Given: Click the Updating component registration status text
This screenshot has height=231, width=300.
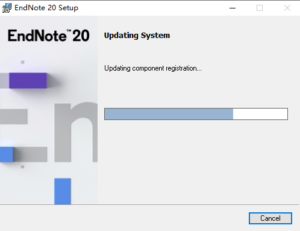Looking at the screenshot, I should click(153, 68).
